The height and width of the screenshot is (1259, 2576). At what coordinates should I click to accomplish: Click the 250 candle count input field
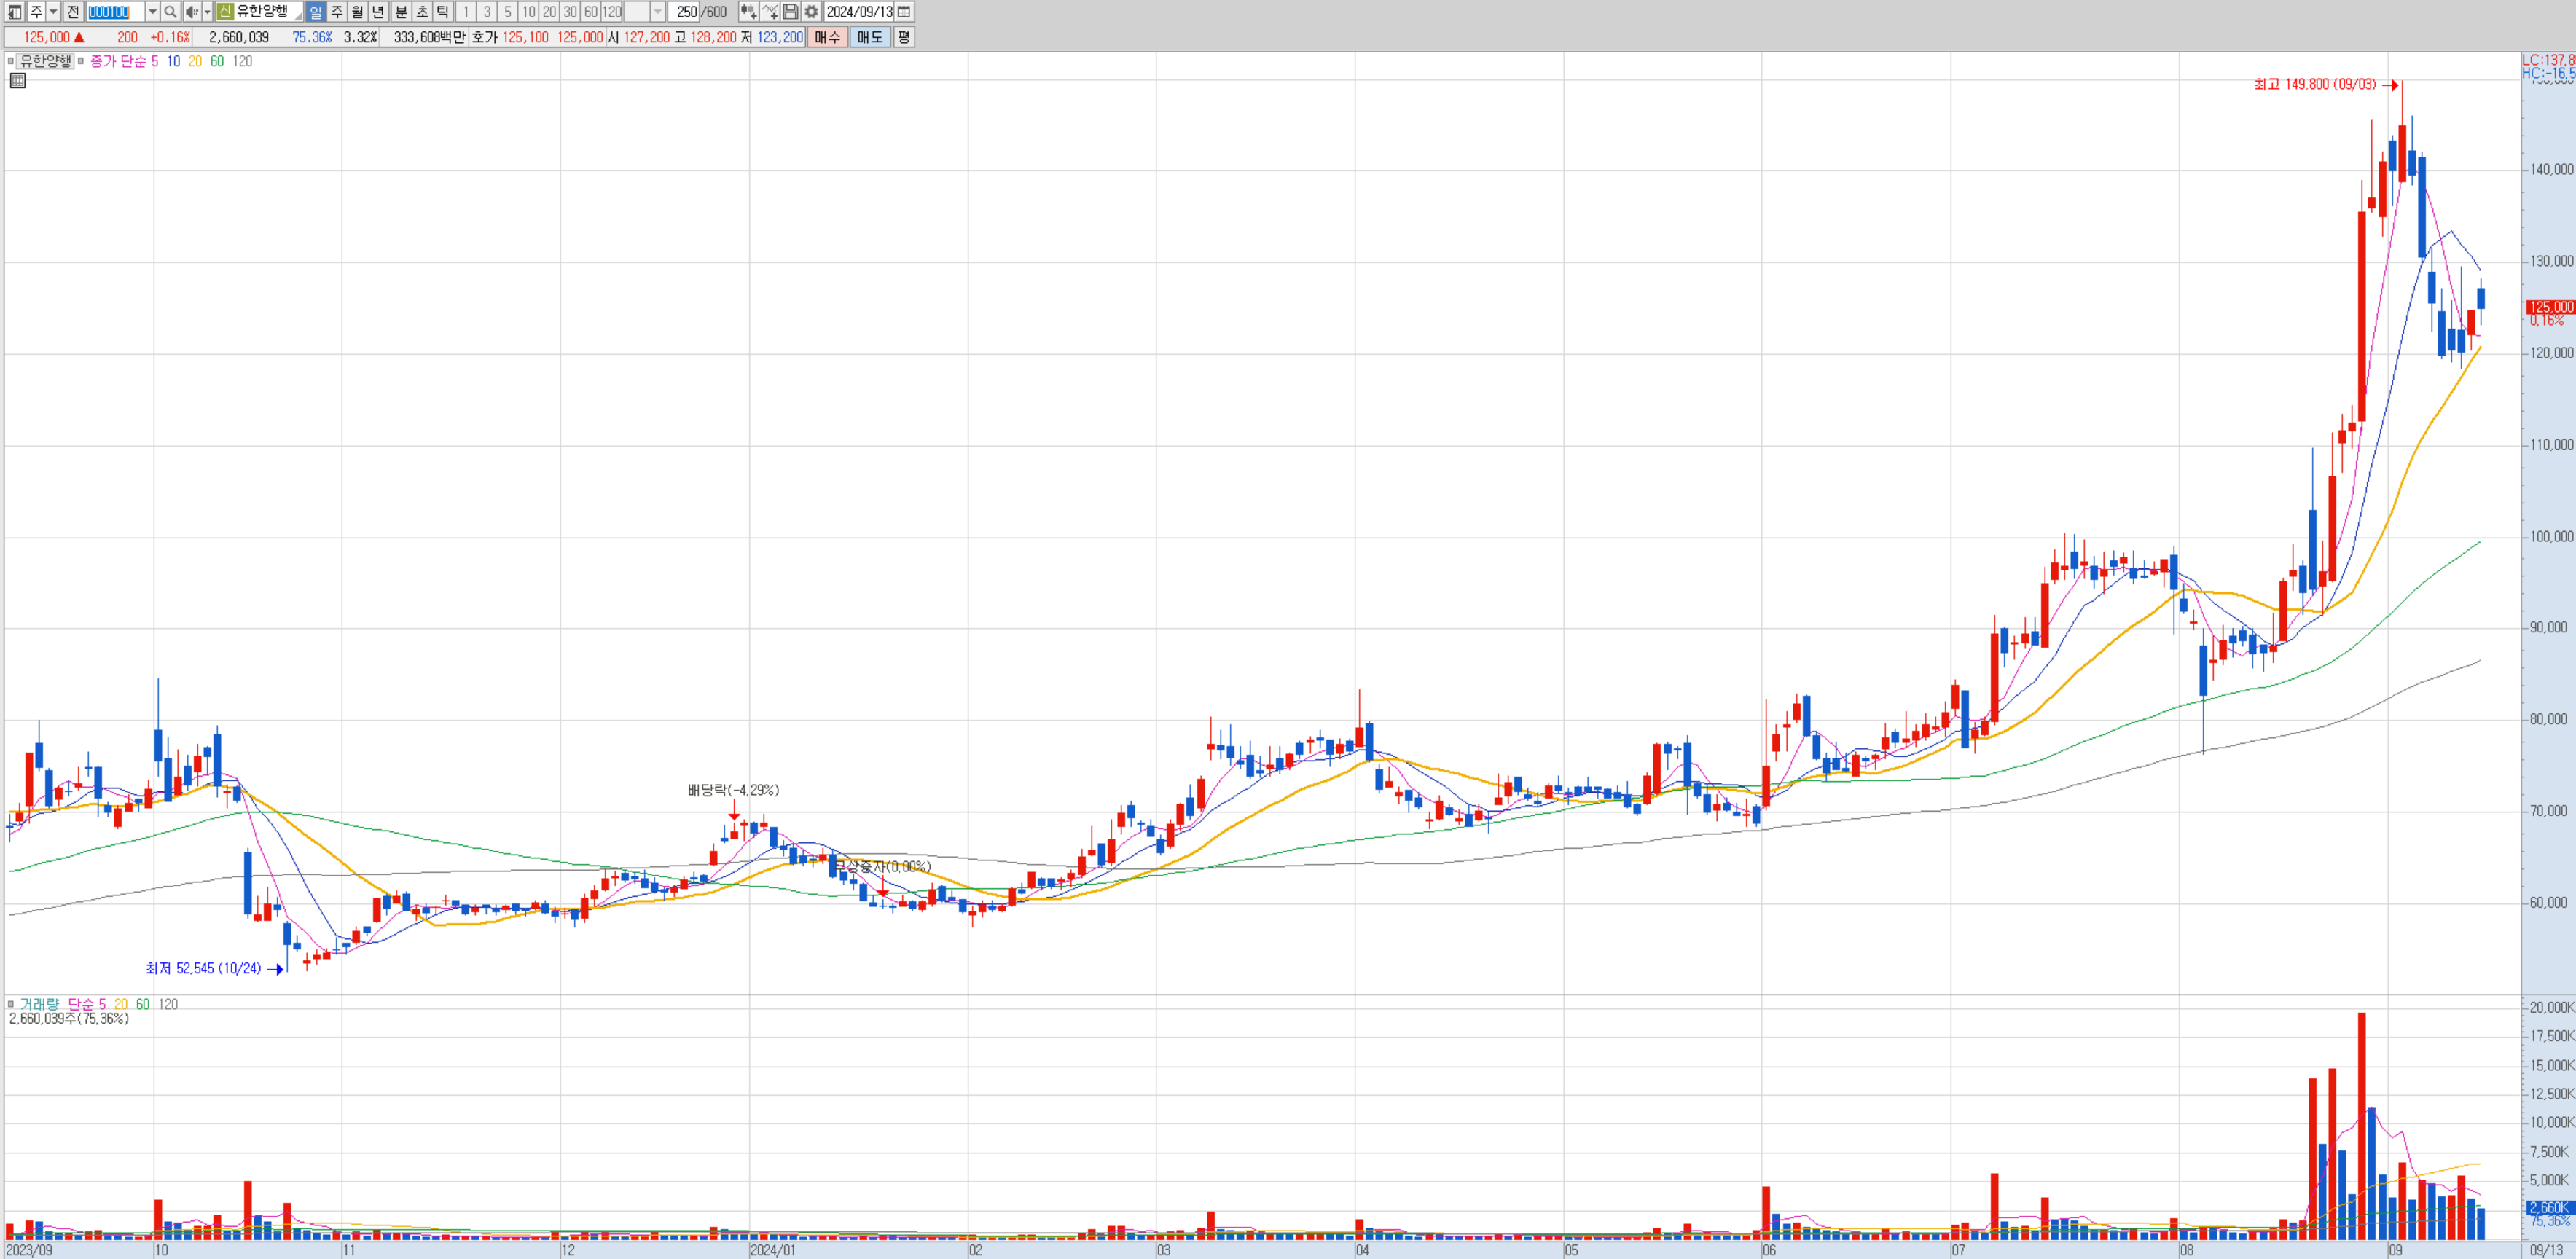[686, 12]
